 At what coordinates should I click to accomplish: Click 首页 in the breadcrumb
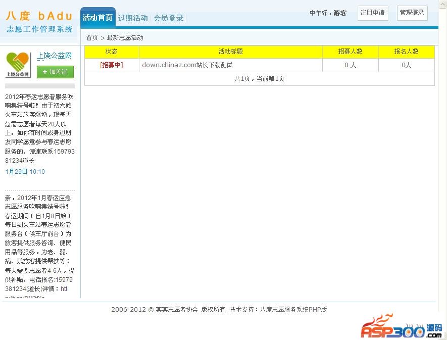click(92, 38)
